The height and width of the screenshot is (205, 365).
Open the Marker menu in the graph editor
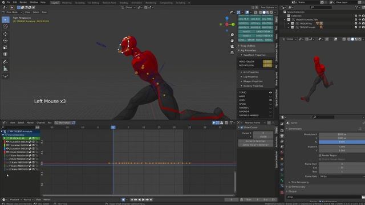coord(30,123)
